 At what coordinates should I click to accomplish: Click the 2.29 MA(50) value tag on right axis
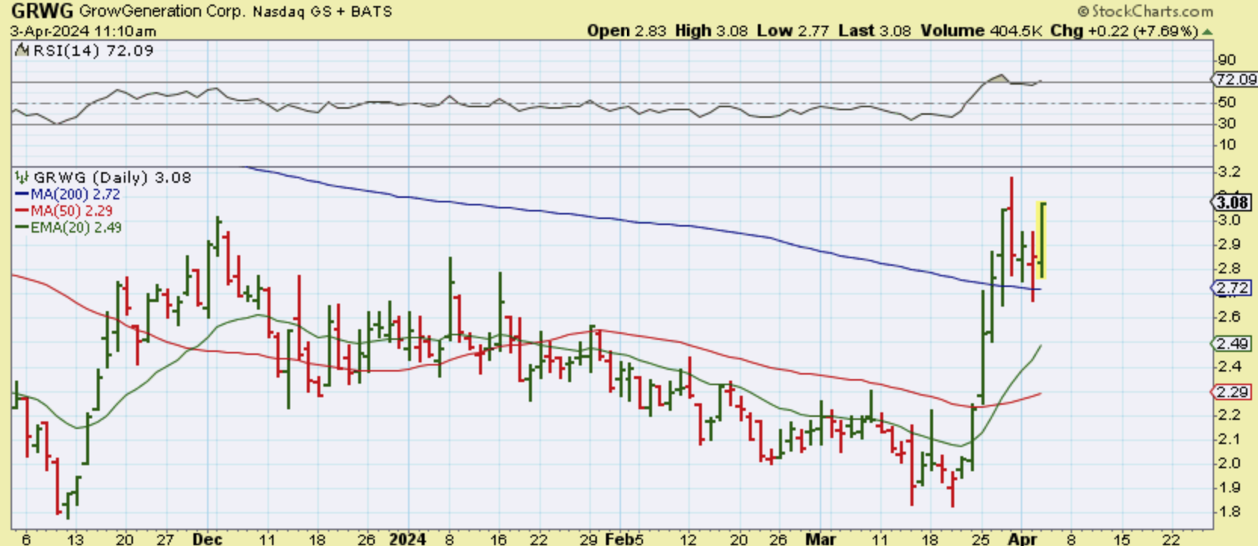1233,392
